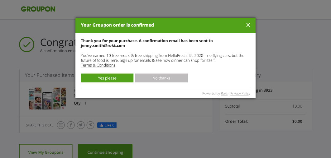
Task: Open the Rokt link in footer
Action: [224, 93]
